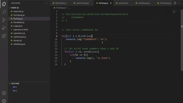Click the Split Editor icon
The width and height of the screenshot is (183, 103).
click(x=175, y=3)
